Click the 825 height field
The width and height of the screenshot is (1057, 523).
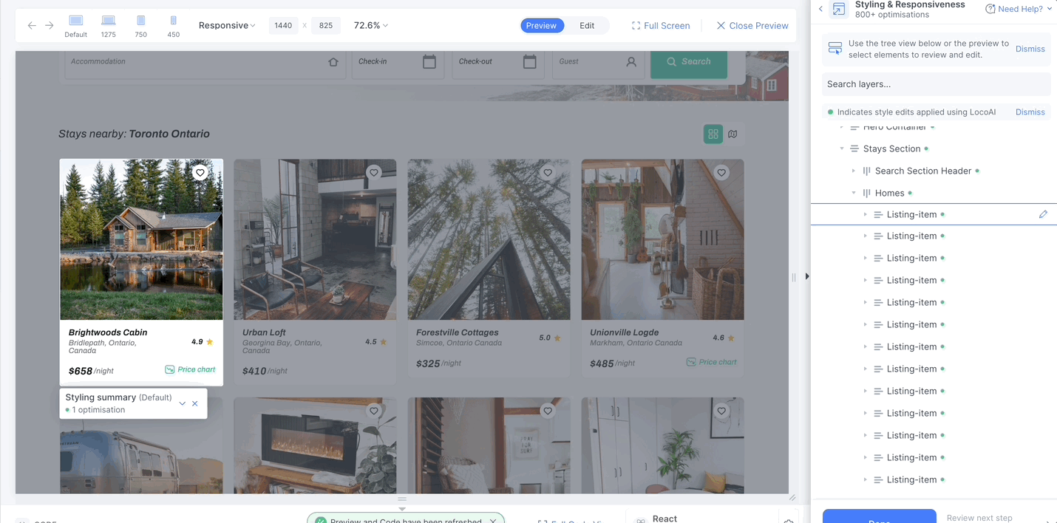click(326, 25)
